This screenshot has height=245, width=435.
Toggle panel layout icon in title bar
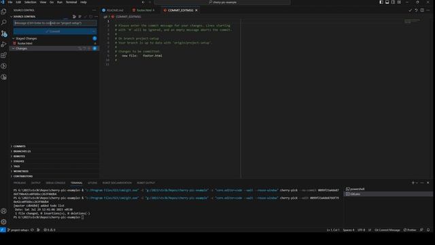pyautogui.click(x=387, y=2)
